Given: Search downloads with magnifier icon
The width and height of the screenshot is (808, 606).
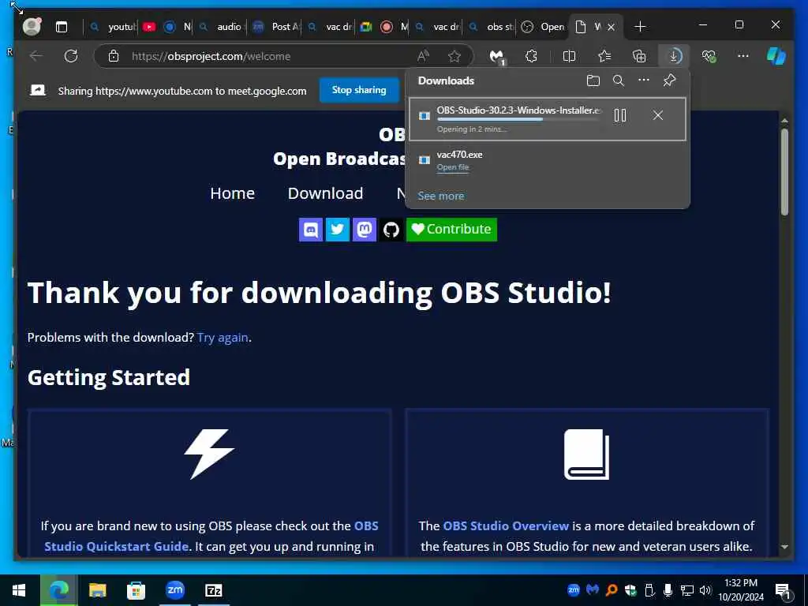Looking at the screenshot, I should 619,80.
